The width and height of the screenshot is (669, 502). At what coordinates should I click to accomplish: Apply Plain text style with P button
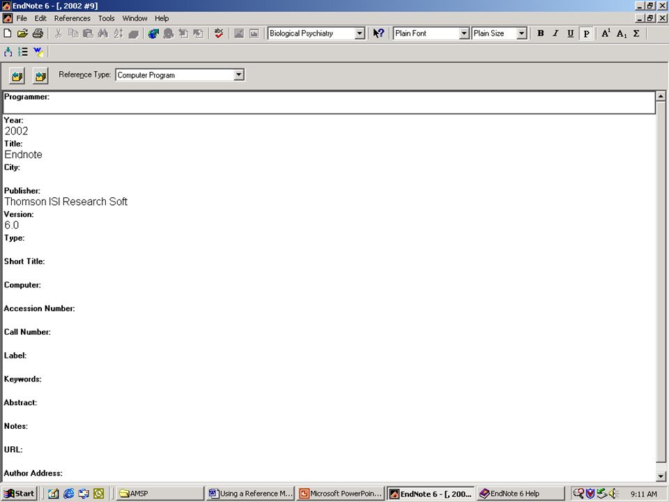tap(586, 33)
